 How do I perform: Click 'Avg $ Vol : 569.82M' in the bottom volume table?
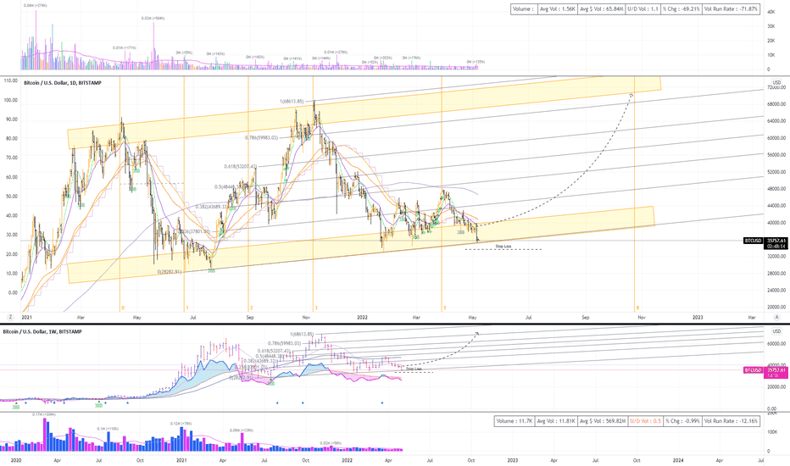point(602,420)
